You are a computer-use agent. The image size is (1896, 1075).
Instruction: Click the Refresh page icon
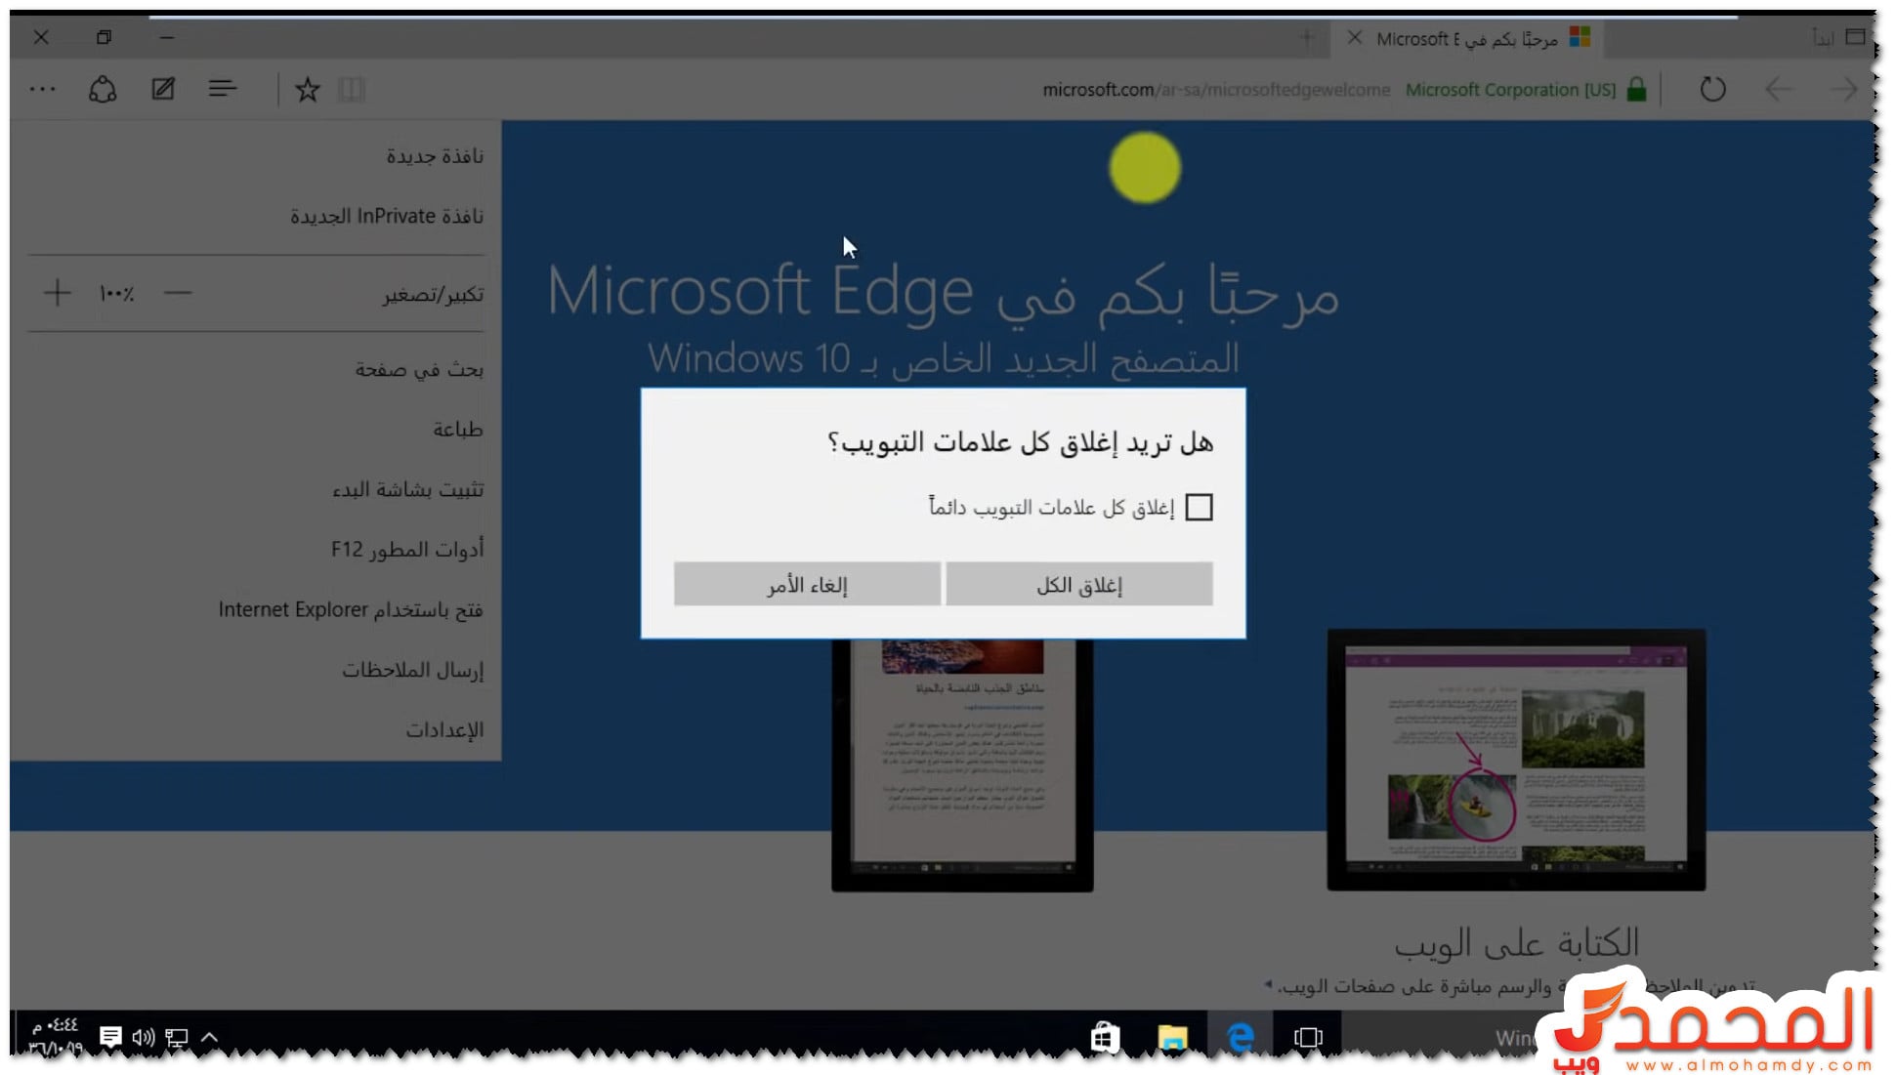[1712, 90]
